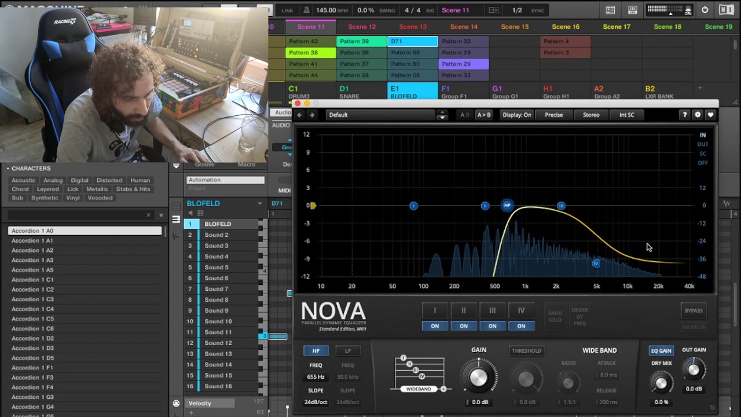Select Scene 12 tab

click(x=362, y=27)
